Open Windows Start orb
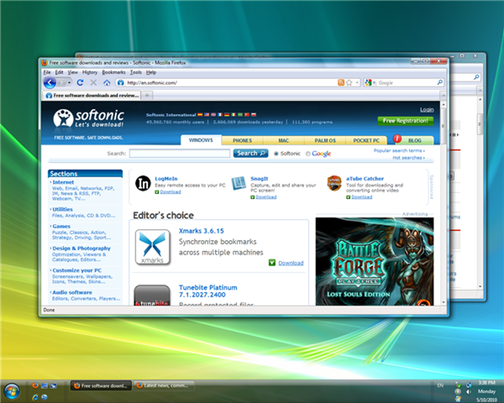 (x=12, y=391)
